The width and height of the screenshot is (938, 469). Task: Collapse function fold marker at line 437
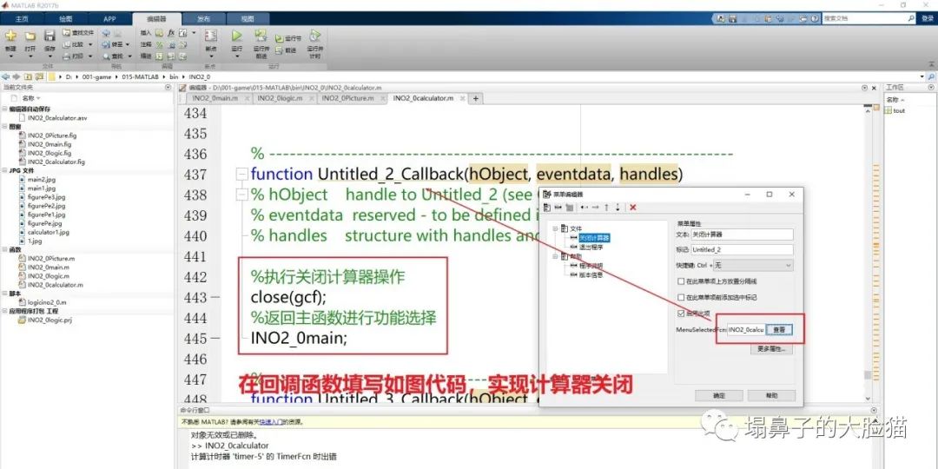point(242,175)
